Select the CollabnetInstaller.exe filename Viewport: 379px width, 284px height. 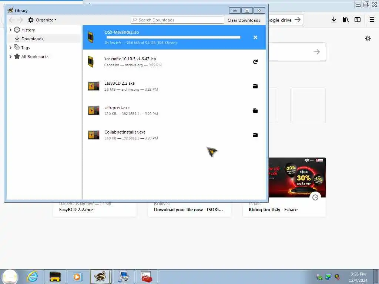[125, 132]
